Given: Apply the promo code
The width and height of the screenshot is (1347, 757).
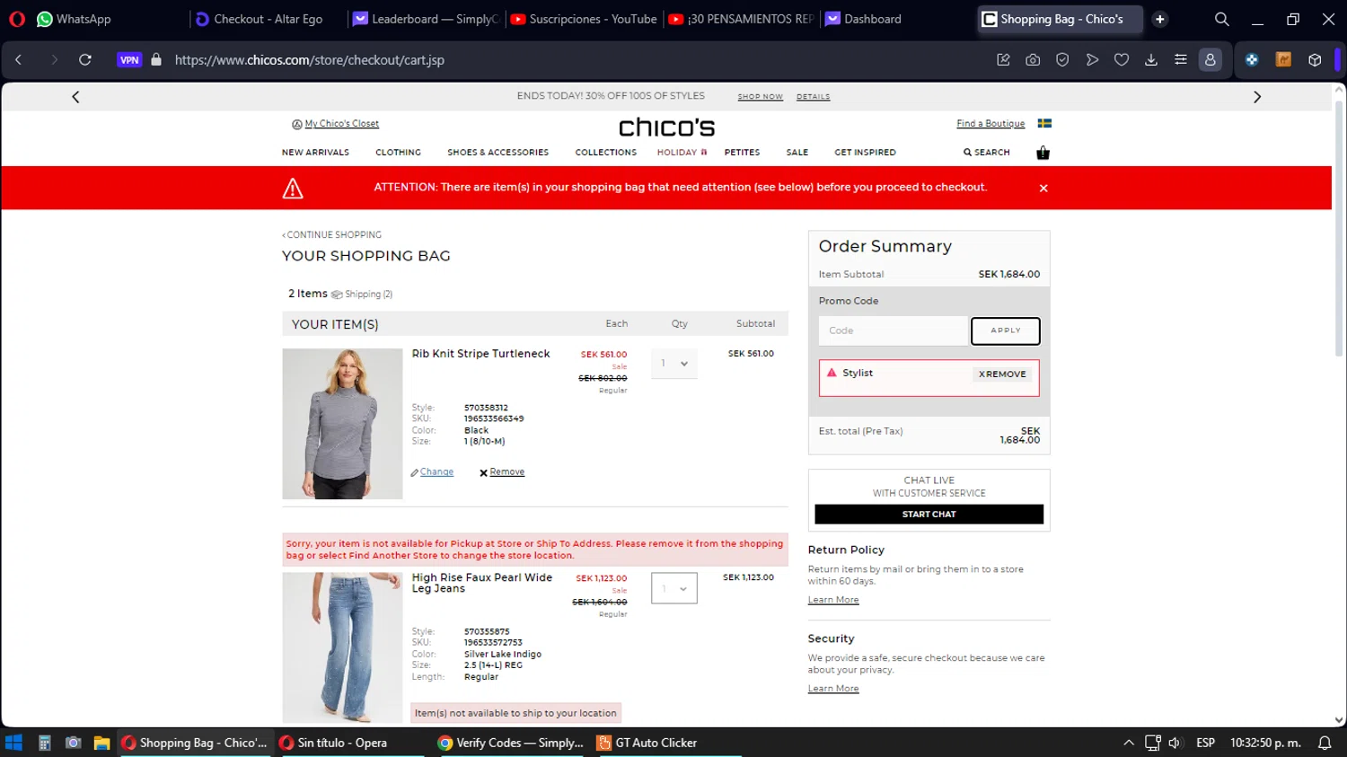Looking at the screenshot, I should coord(1006,330).
